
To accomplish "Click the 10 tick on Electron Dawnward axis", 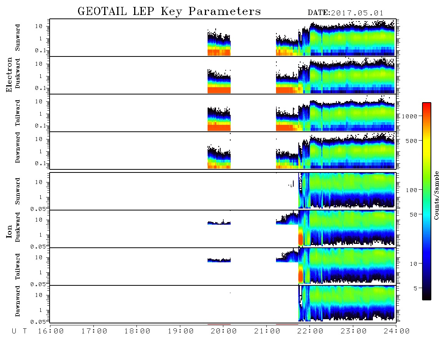I will pyautogui.click(x=39, y=139).
